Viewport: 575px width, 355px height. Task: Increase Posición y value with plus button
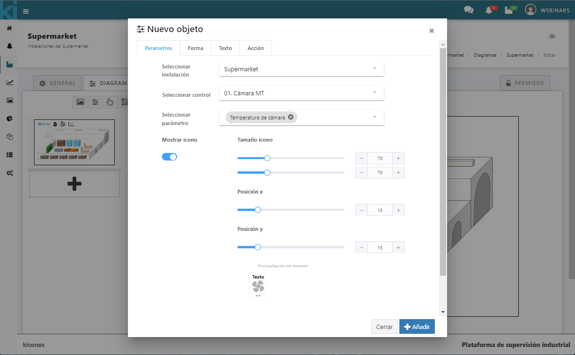(398, 247)
